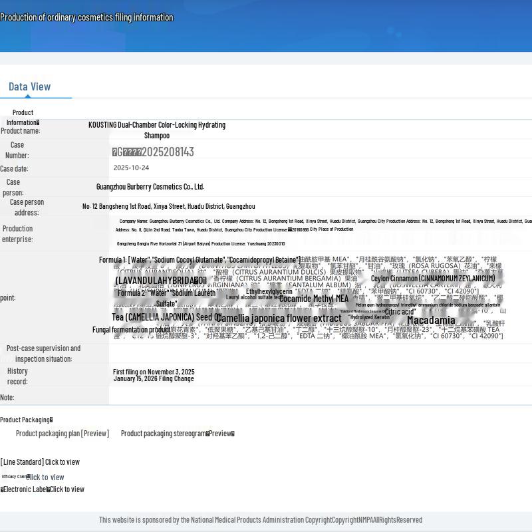The image size is (532, 532).
Task: Click the Cocamide Methyl MEA ingredient
Action: 314,299
